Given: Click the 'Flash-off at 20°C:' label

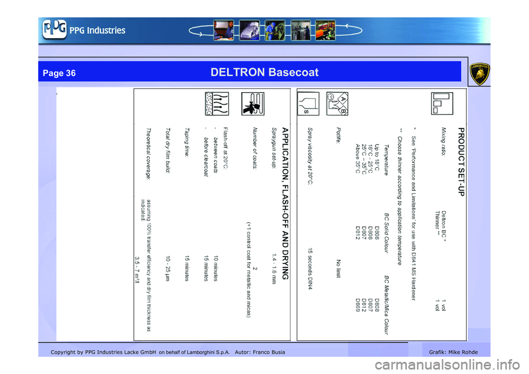Looking at the screenshot, I should tap(225, 148).
